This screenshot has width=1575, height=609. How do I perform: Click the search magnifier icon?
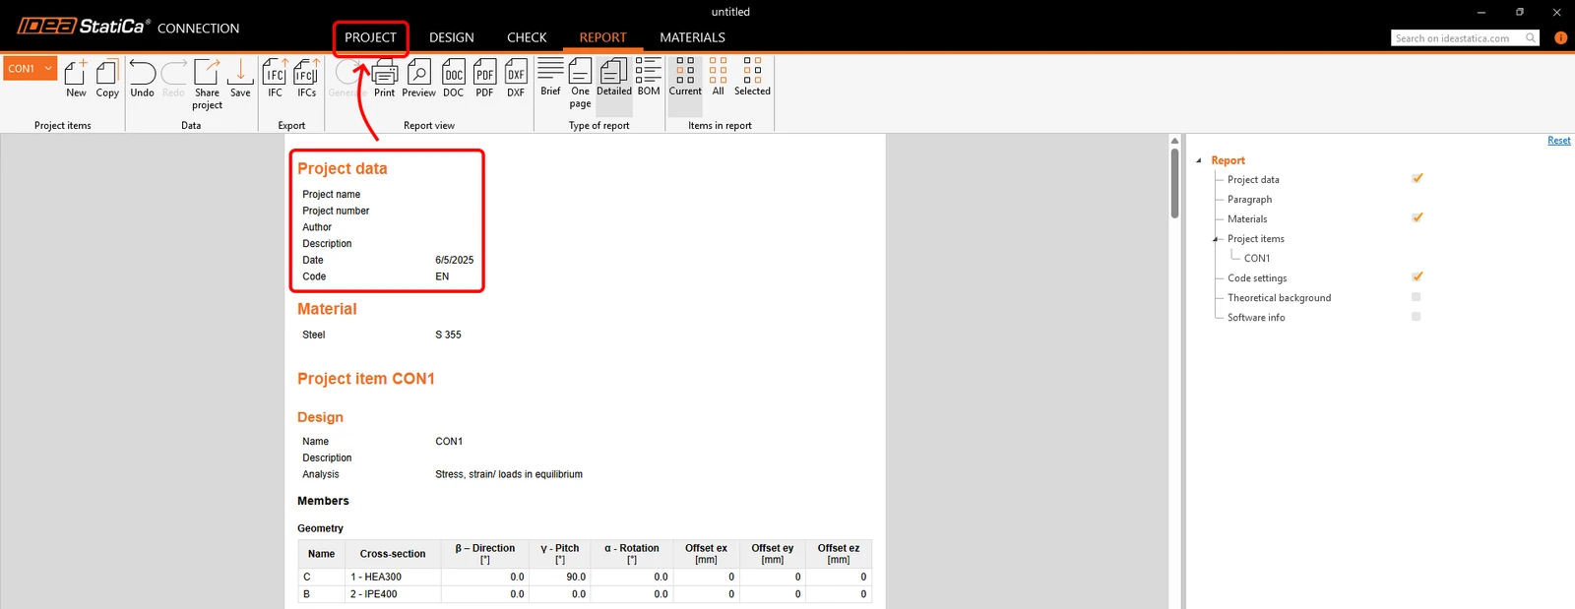pyautogui.click(x=1531, y=37)
